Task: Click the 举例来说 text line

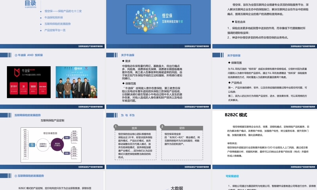Action: point(232,143)
